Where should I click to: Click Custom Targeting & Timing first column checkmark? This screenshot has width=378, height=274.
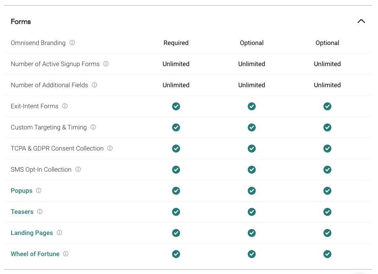coord(176,127)
